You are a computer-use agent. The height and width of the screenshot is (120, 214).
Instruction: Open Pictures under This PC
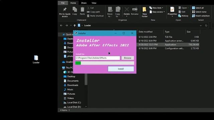tap(71, 94)
